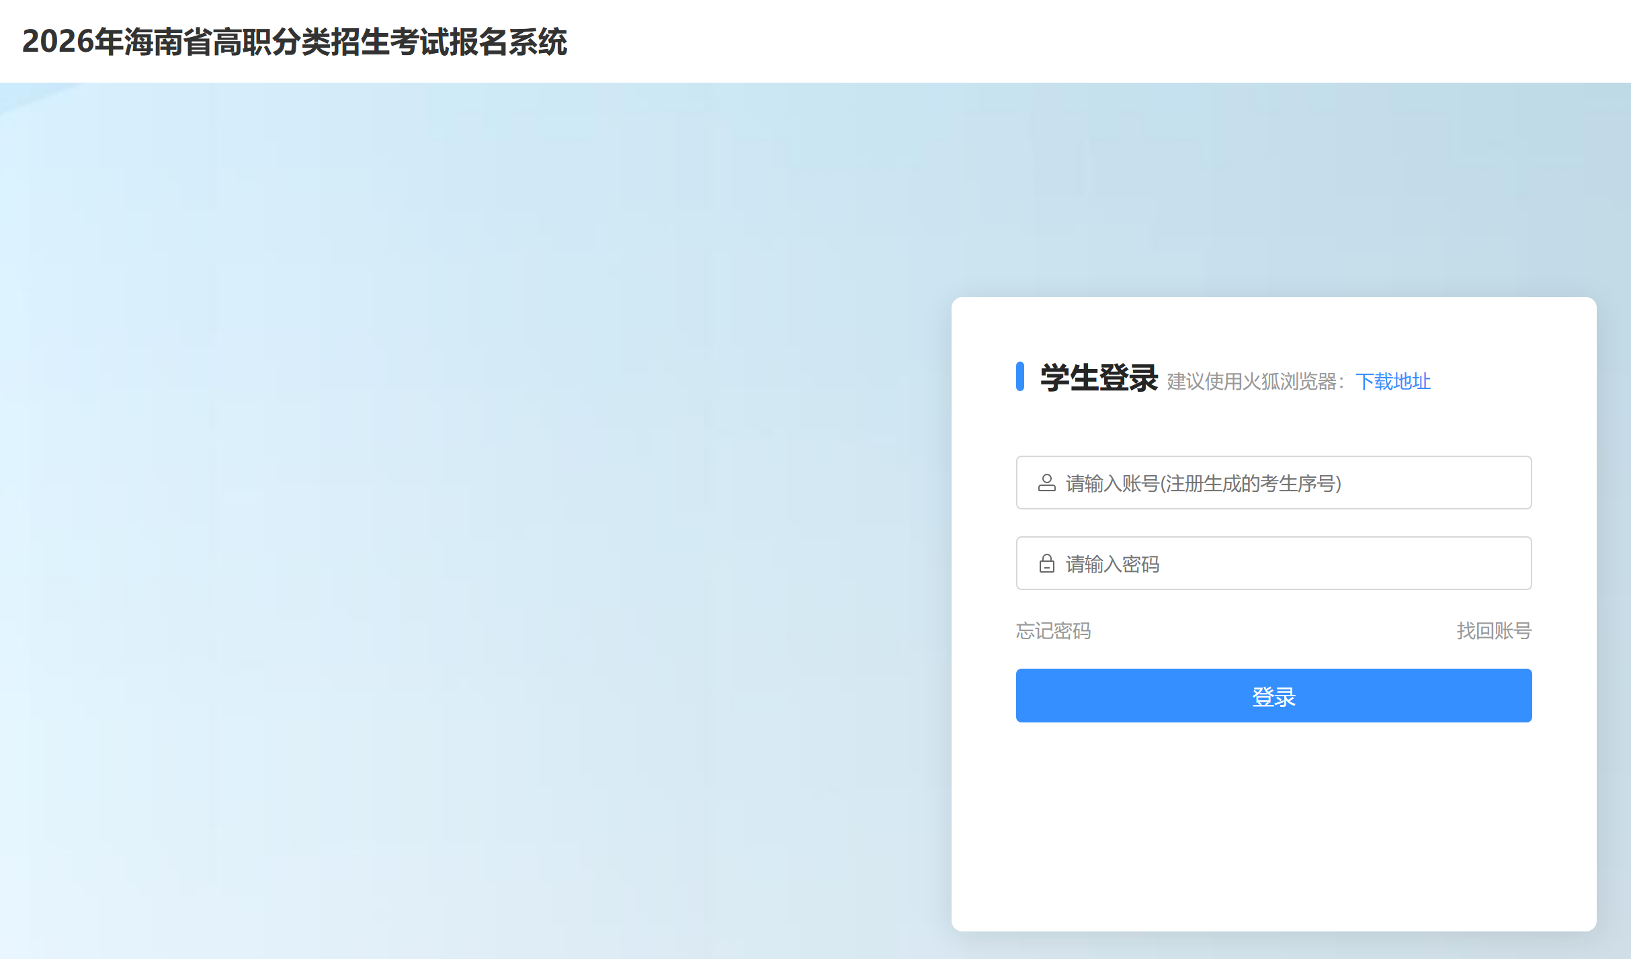The height and width of the screenshot is (959, 1631).
Task: Click the user silhouette icon in account field
Action: coord(1046,483)
